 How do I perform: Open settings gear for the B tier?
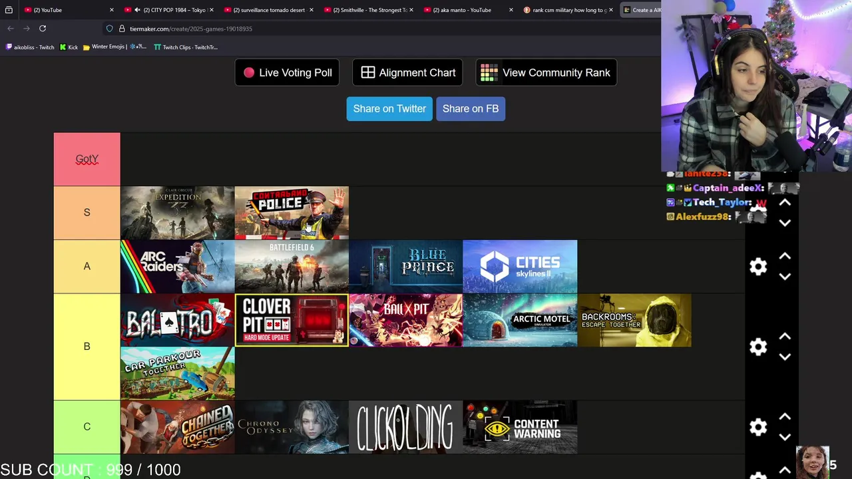(x=758, y=347)
